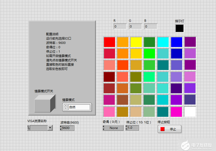Image resolution: width=216 pixels, height=151 pixels.
Task: Click the 停止位 field showing 1.0
Action: pos(133,128)
